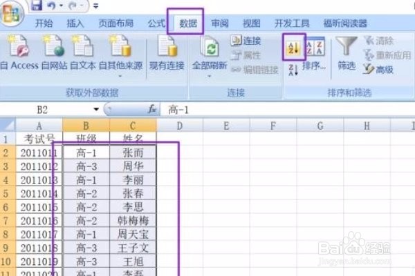Click the 姓名 header cell
The image size is (415, 276).
click(133, 139)
